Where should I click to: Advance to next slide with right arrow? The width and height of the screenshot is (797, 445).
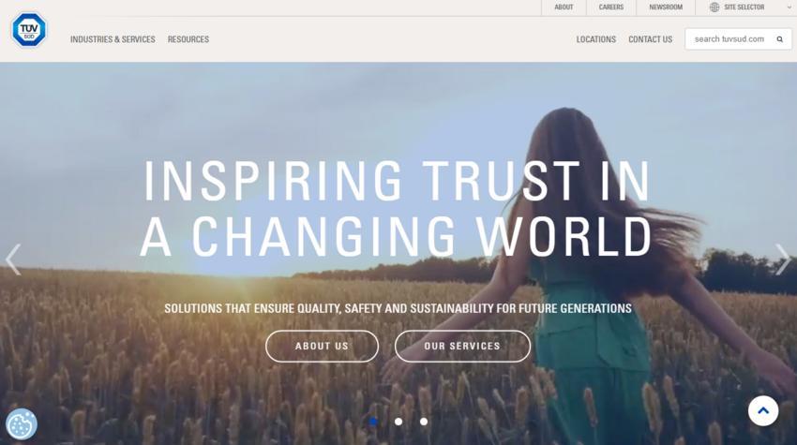point(783,260)
